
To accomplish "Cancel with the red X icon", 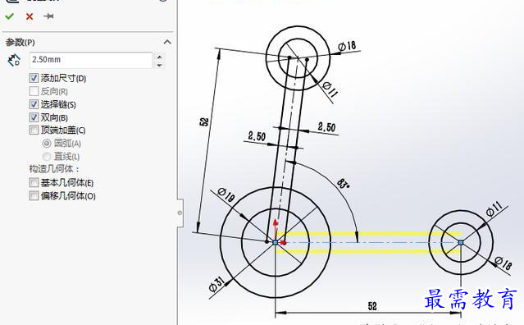I will (x=30, y=16).
